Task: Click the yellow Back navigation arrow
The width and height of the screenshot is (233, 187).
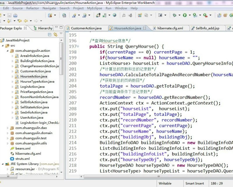Action: pos(26,21)
